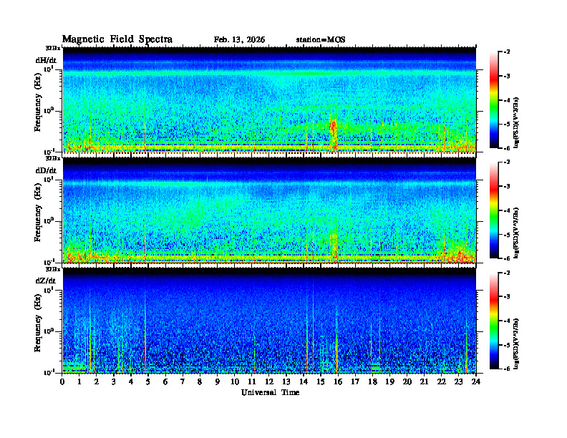Click the date 'Feb. 13, 2026'

point(239,40)
